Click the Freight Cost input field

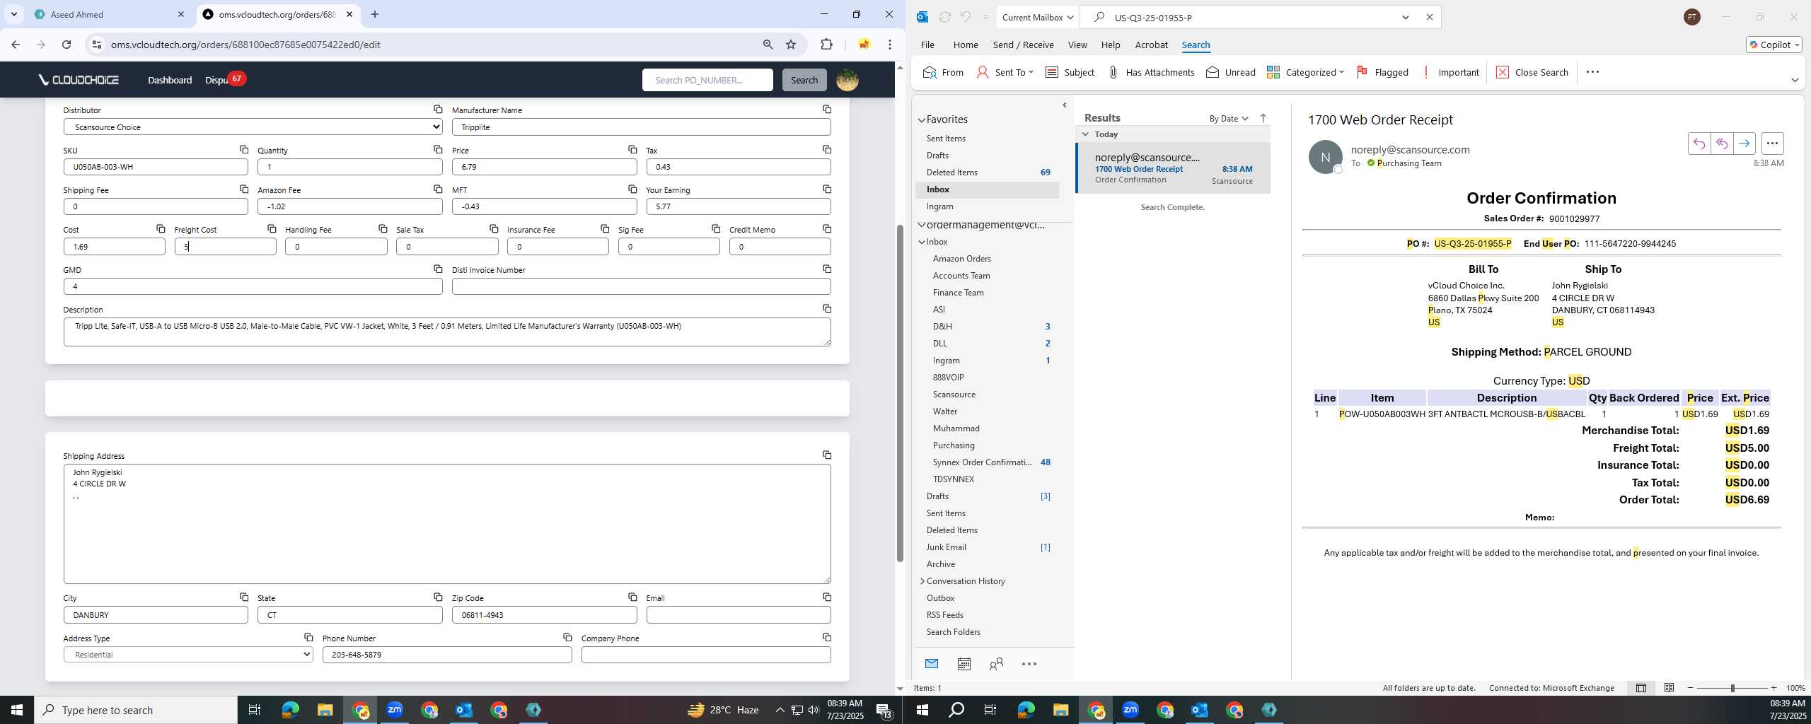point(225,246)
